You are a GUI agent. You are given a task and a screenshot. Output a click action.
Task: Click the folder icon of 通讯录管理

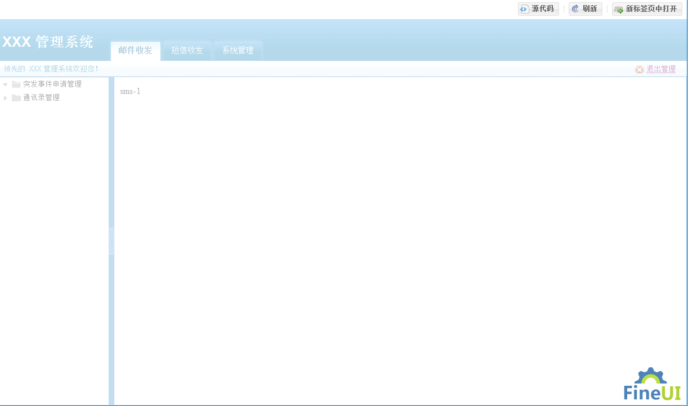coord(16,98)
